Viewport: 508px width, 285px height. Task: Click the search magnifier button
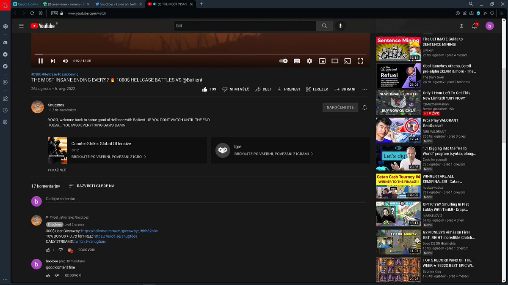tap(325, 26)
